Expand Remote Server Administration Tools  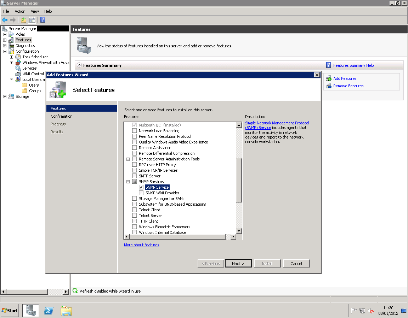(128, 159)
